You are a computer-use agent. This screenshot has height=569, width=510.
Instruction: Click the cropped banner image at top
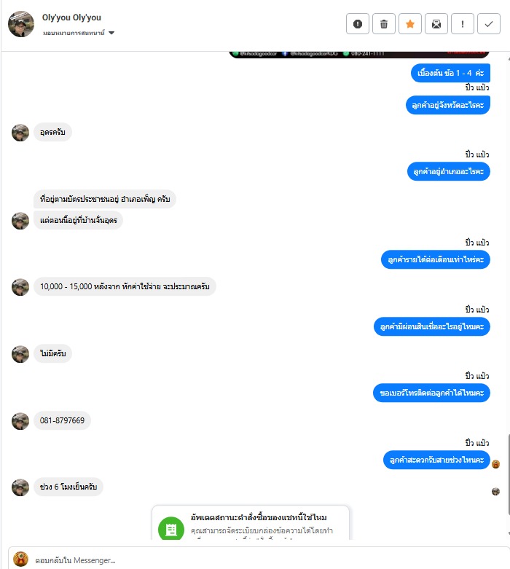click(x=359, y=55)
